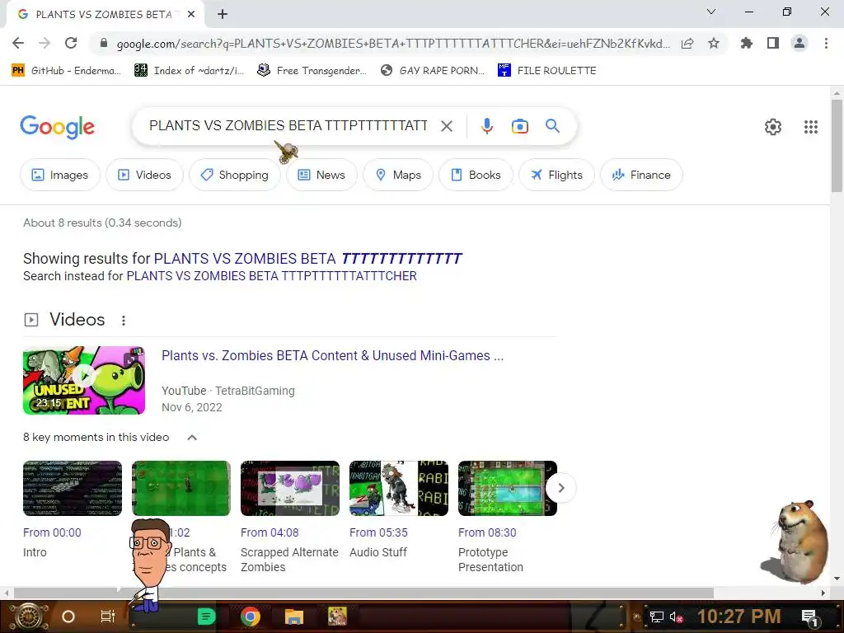Share this page from the address bar
This screenshot has height=633, width=844.
(687, 44)
